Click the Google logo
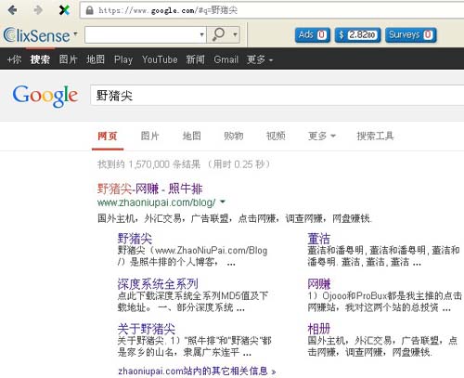The image size is (464, 378). point(45,96)
